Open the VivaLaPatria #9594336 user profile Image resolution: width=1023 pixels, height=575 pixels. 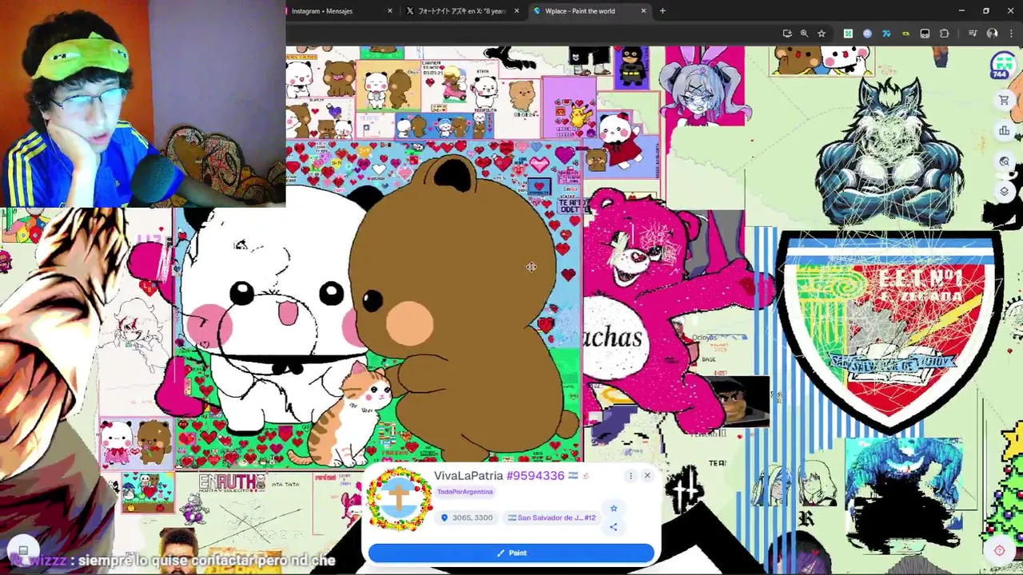pos(499,476)
